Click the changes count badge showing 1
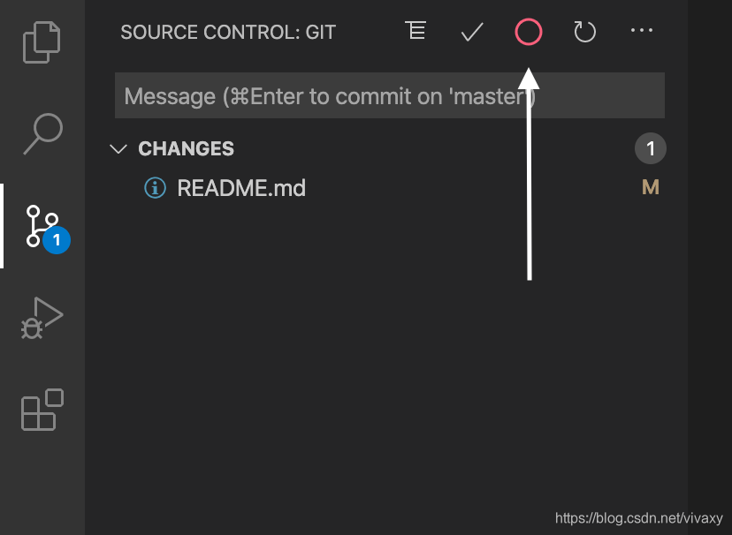The height and width of the screenshot is (535, 732). coord(651,148)
